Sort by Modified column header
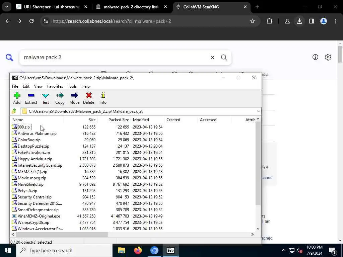The height and width of the screenshot is (257, 343). coord(147,120)
